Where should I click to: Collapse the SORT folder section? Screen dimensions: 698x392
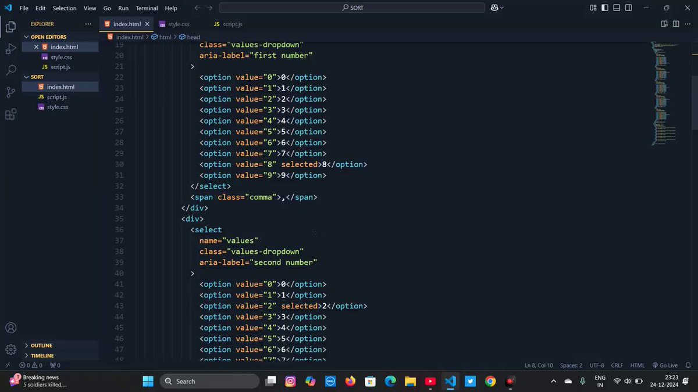pyautogui.click(x=37, y=77)
